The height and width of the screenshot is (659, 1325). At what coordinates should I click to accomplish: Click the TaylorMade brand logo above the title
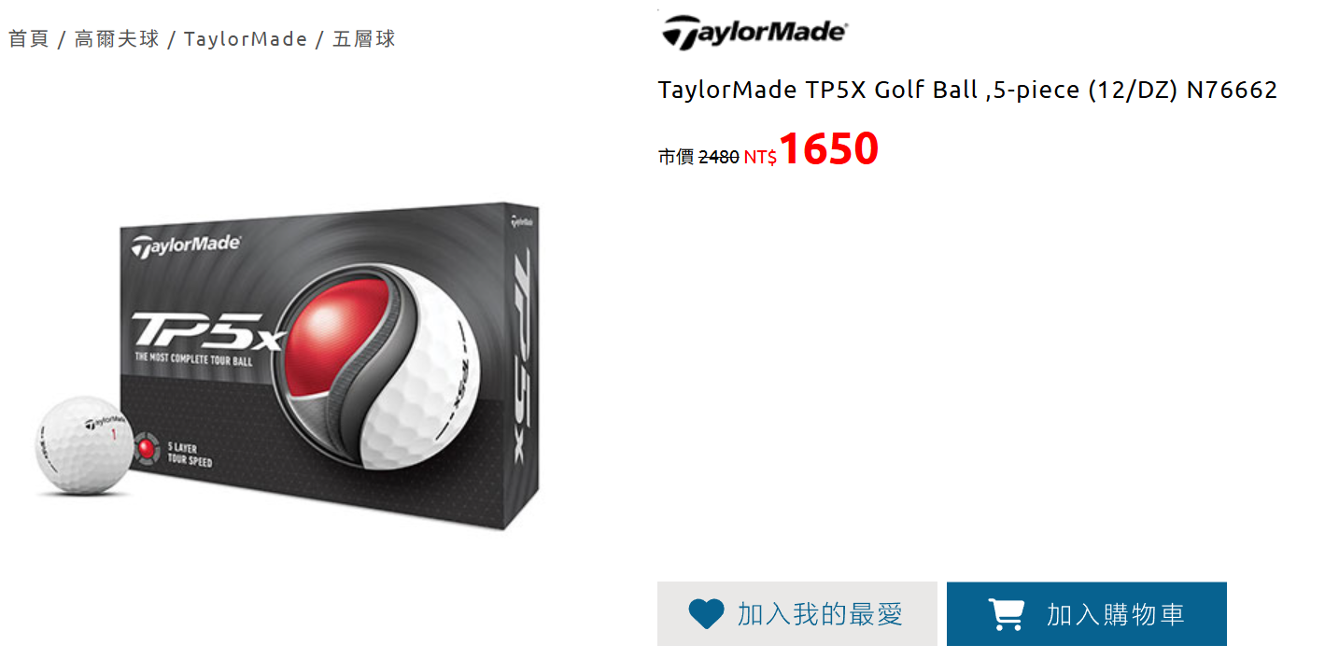tap(754, 33)
